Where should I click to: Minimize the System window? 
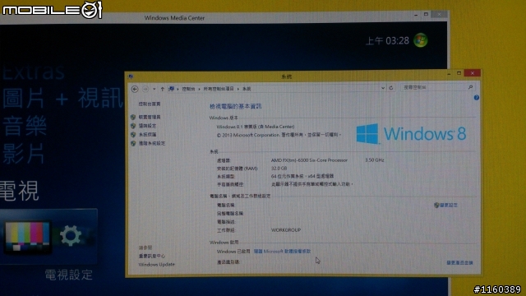[x=449, y=73]
